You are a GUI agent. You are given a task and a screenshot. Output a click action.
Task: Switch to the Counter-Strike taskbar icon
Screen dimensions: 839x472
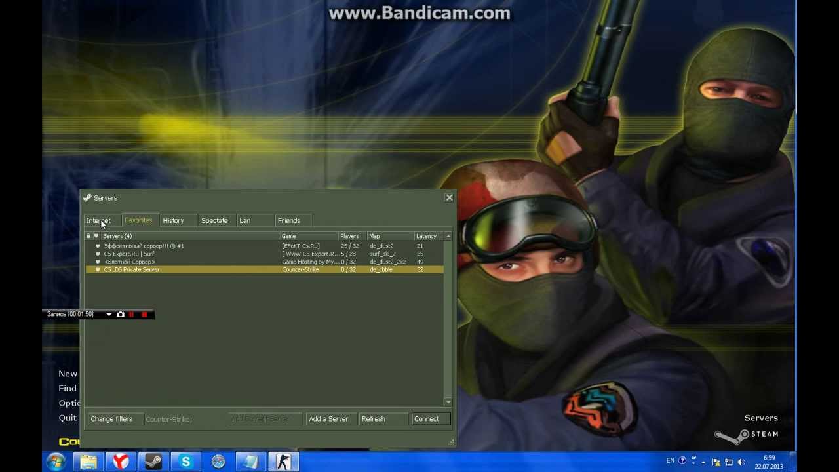283,462
